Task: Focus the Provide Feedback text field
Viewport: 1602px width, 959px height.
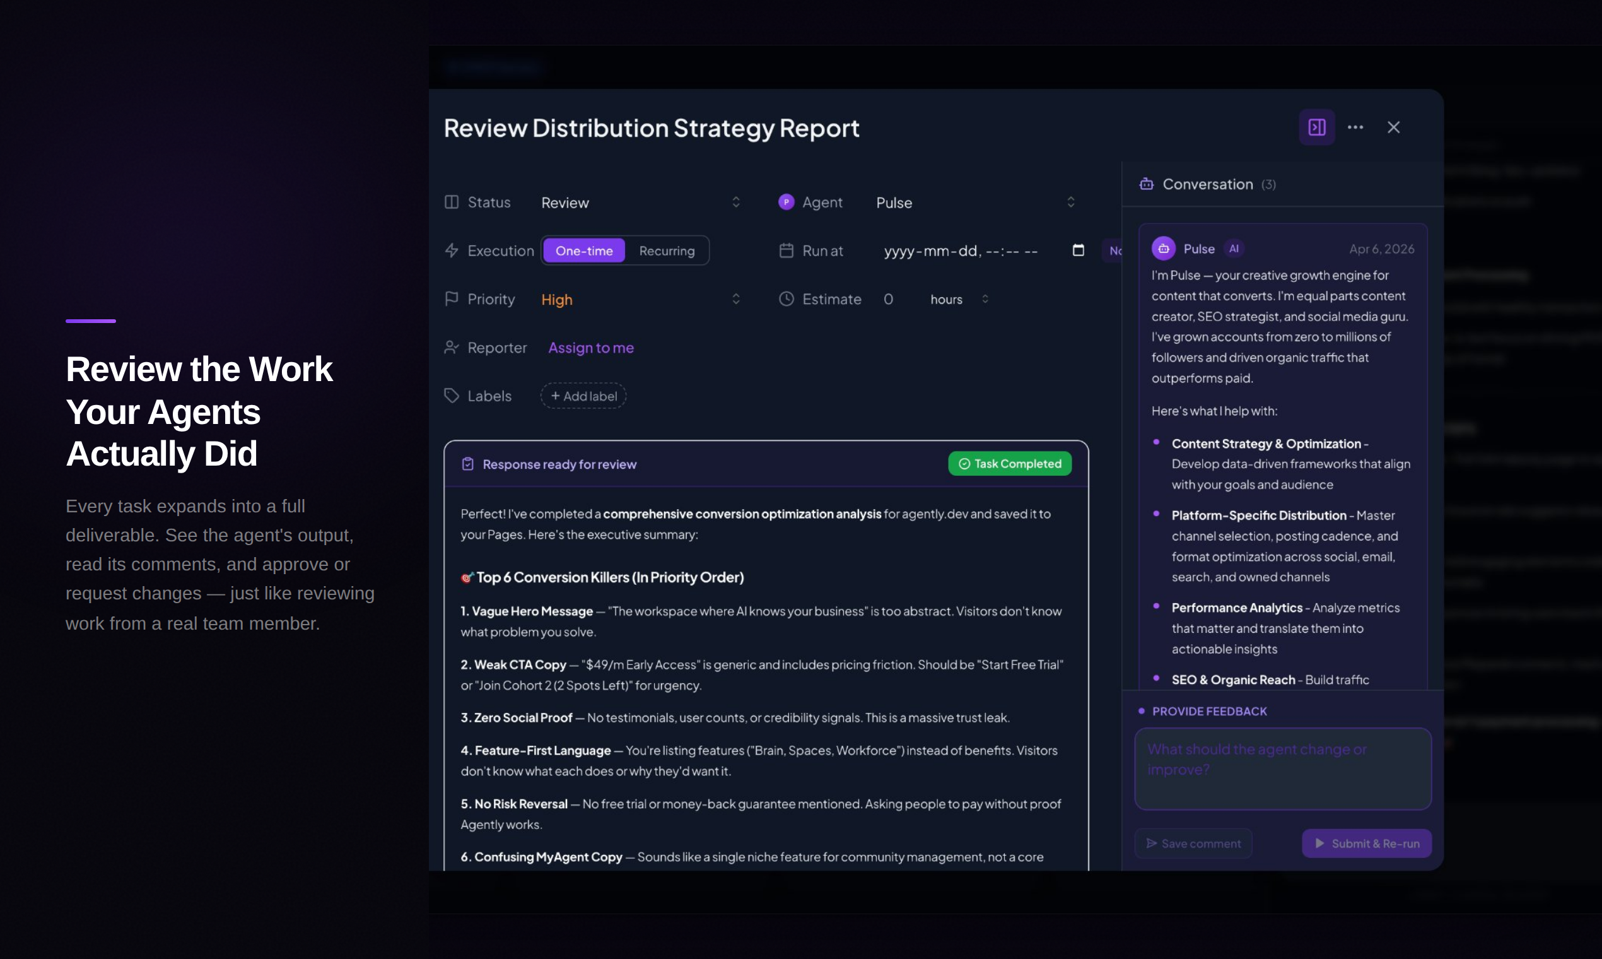Action: pyautogui.click(x=1282, y=769)
